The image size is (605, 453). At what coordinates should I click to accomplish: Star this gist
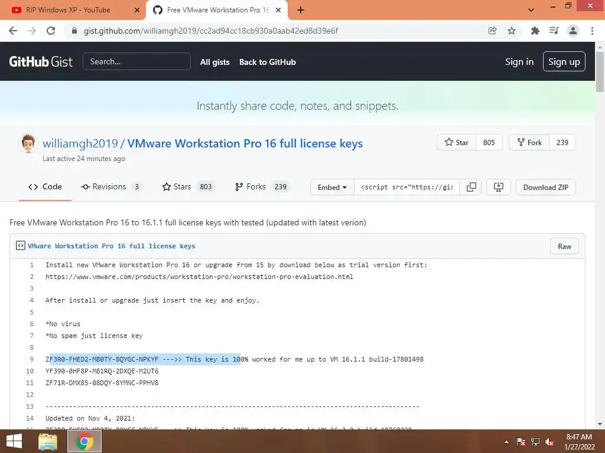(457, 143)
